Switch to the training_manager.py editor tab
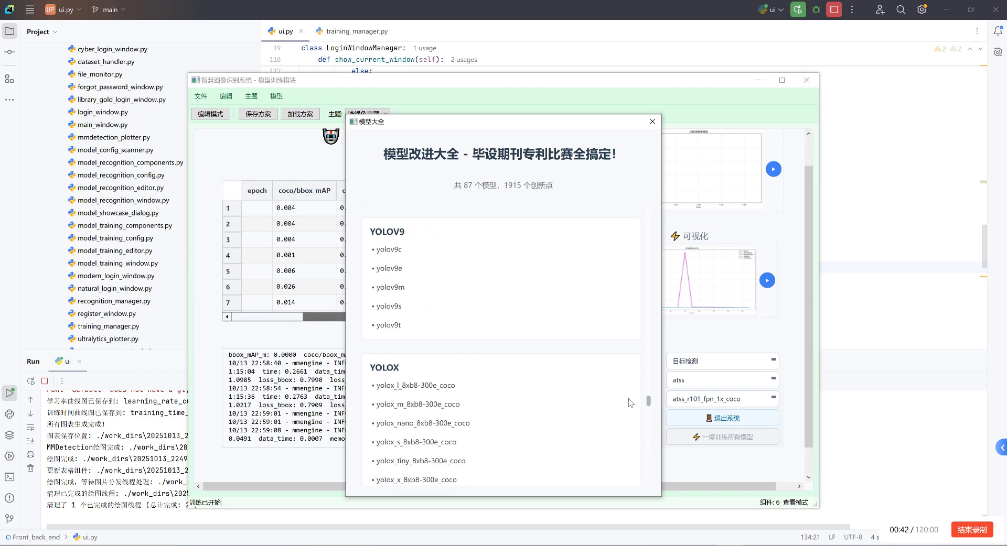This screenshot has height=546, width=1007. pos(351,31)
